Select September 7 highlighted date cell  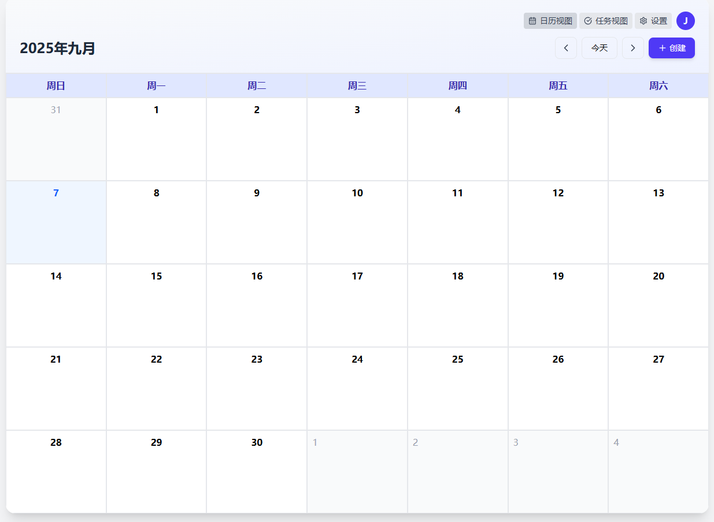(56, 222)
